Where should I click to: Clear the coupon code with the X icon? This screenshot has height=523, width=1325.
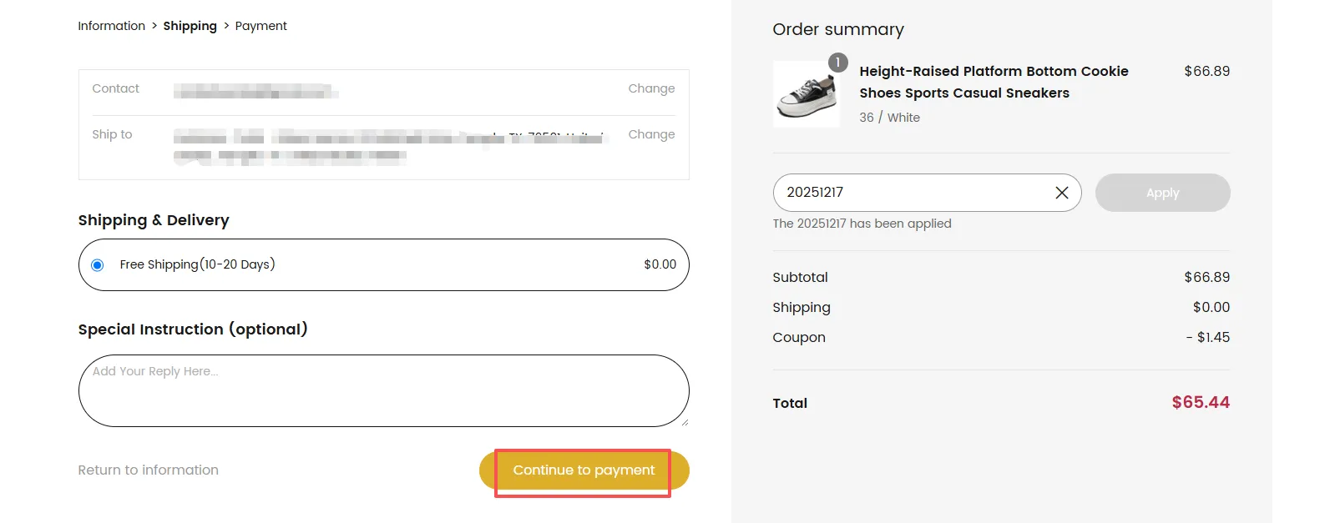1061,193
